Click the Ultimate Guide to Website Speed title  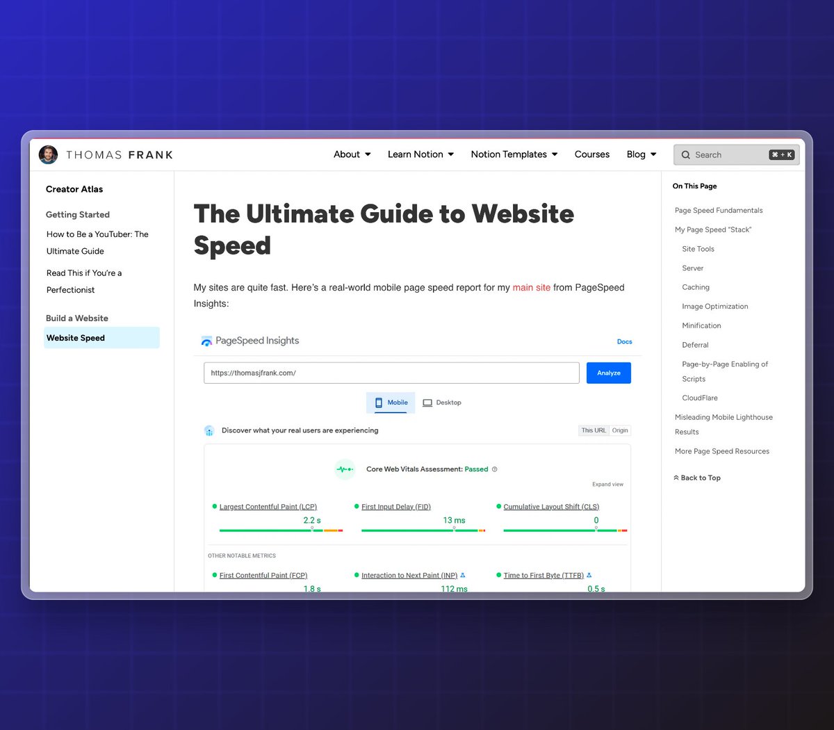384,229
